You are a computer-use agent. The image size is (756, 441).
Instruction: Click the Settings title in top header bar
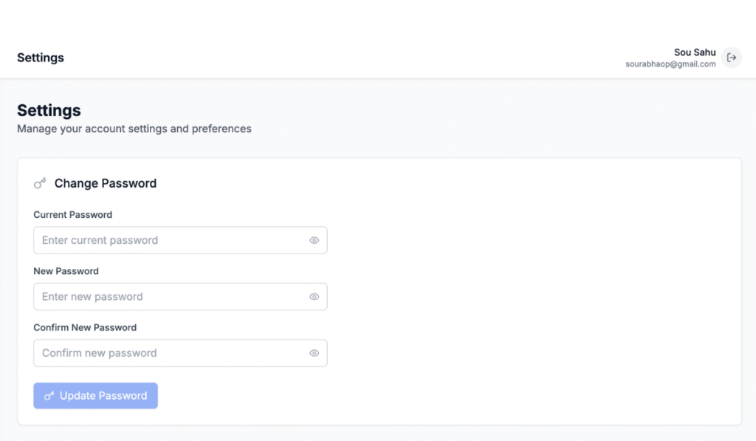[x=41, y=58]
